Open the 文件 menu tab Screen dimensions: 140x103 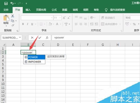click(x=6, y=10)
